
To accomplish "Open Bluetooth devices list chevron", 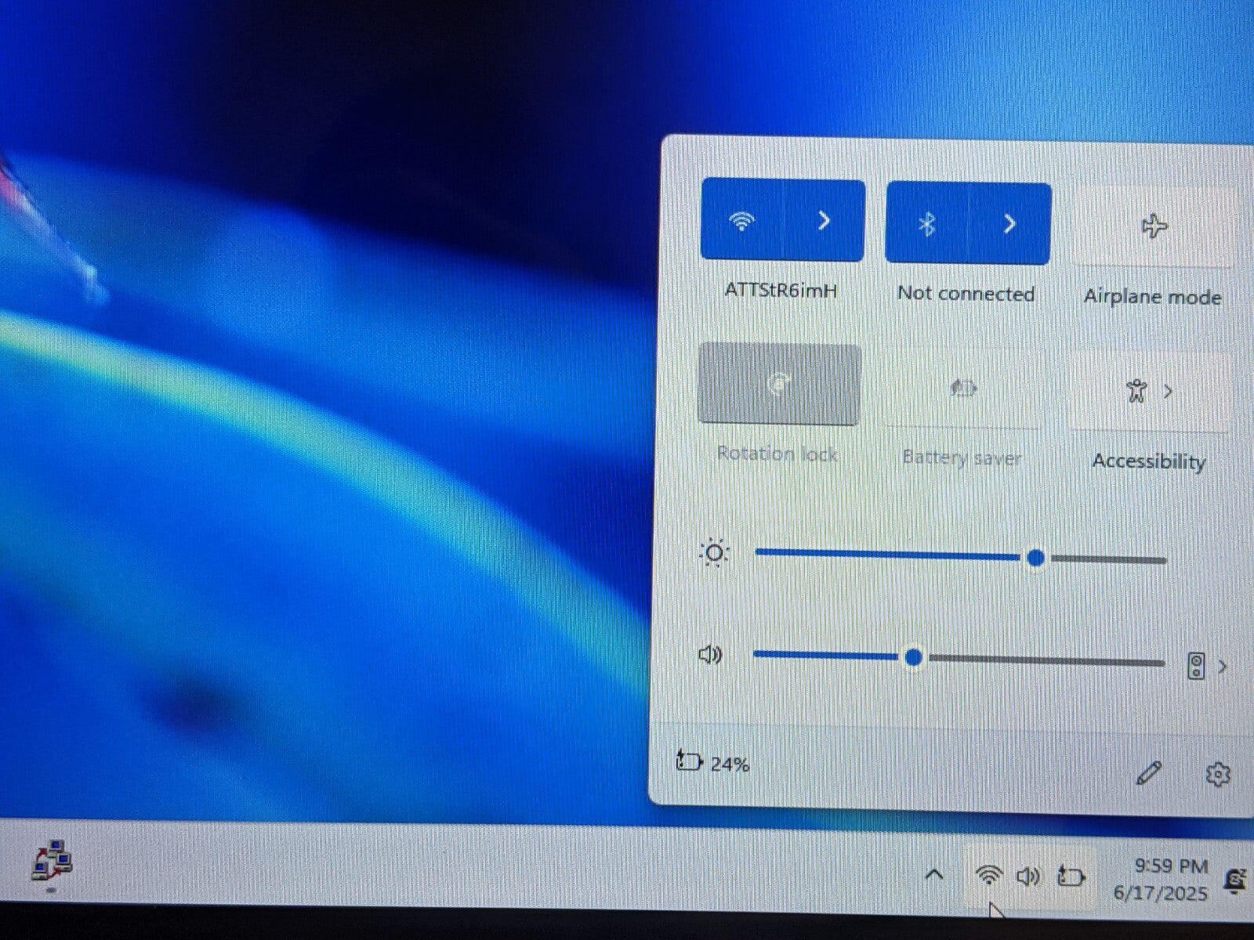I will [1010, 224].
